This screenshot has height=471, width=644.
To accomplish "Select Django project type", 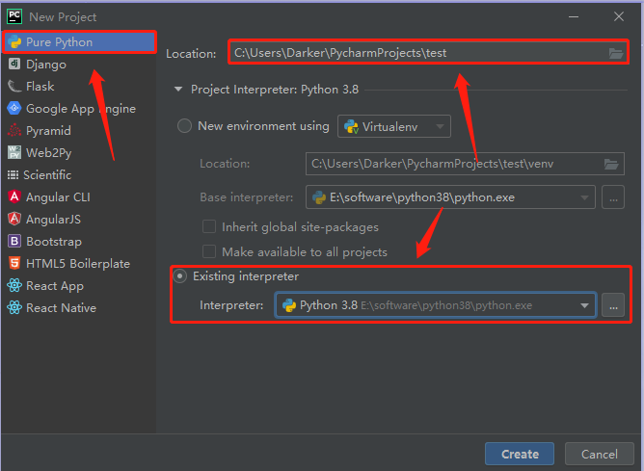I will pyautogui.click(x=78, y=64).
